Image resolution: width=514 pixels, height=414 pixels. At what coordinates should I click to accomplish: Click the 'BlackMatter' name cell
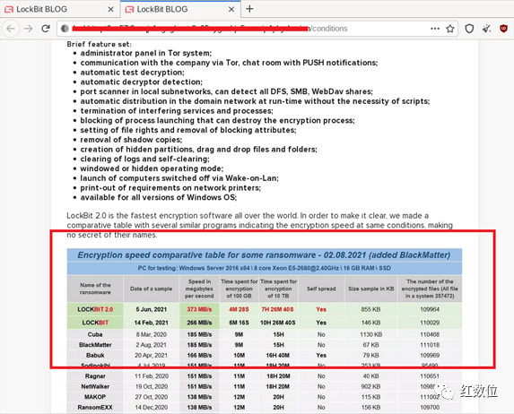click(x=95, y=345)
